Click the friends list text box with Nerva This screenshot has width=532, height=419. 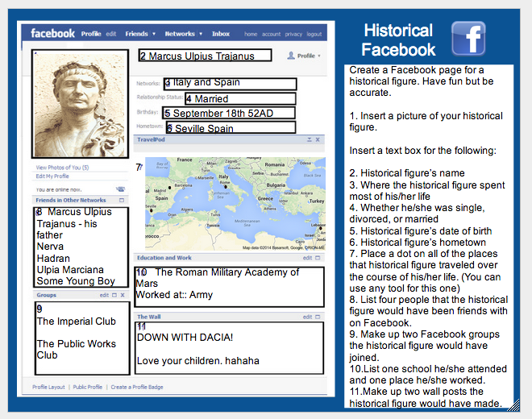coord(81,247)
